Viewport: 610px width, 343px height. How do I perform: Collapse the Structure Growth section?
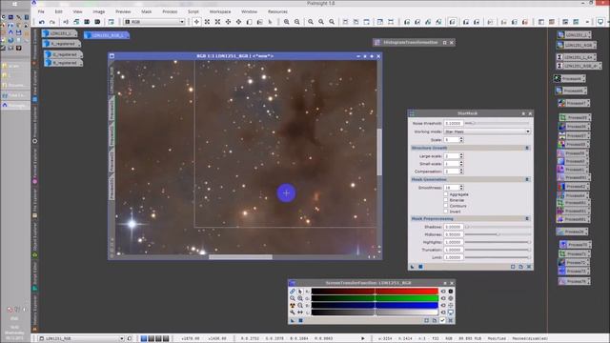pos(527,148)
